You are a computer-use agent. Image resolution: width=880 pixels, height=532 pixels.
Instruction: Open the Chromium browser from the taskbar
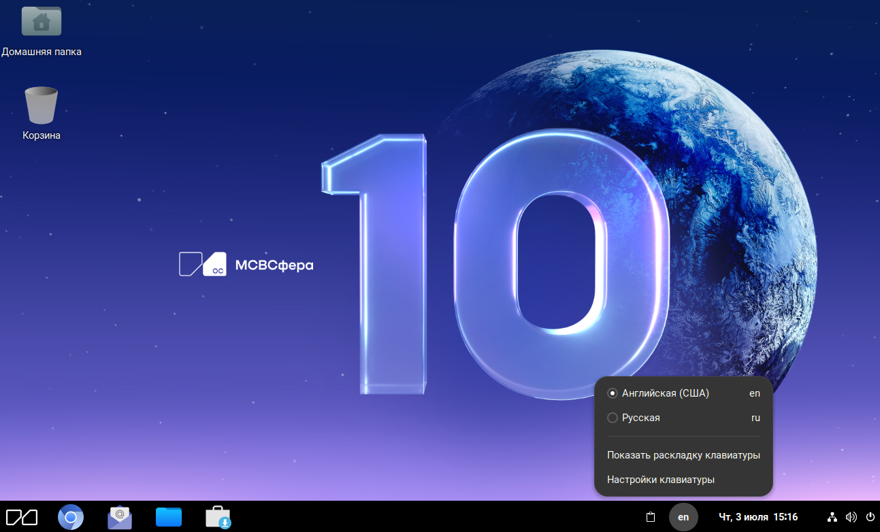(x=70, y=517)
